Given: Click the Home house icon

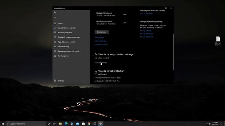Looking at the screenshot, I should [55, 23].
